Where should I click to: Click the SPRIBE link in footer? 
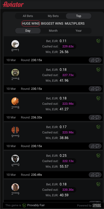[x=97, y=205]
